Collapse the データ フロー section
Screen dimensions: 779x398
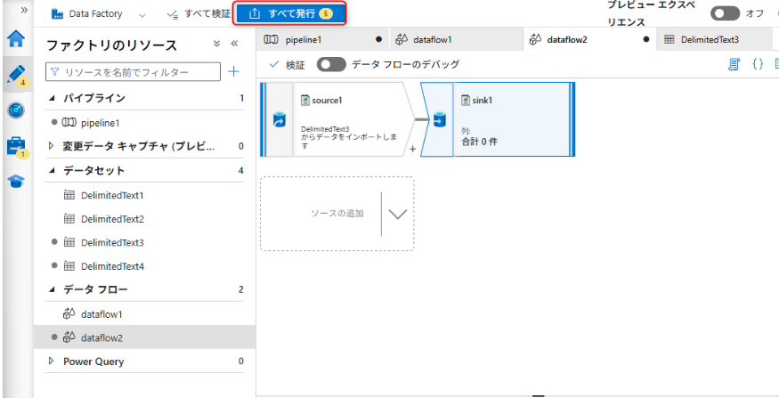pos(52,289)
